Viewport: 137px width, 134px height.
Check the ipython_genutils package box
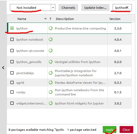[x=12, y=62]
